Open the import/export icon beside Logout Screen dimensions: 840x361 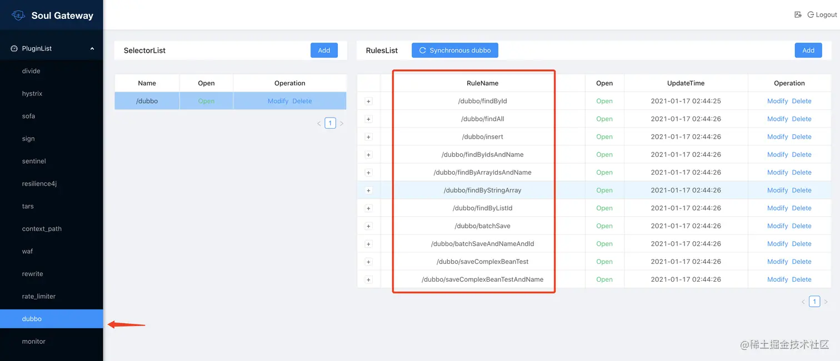[x=798, y=15]
